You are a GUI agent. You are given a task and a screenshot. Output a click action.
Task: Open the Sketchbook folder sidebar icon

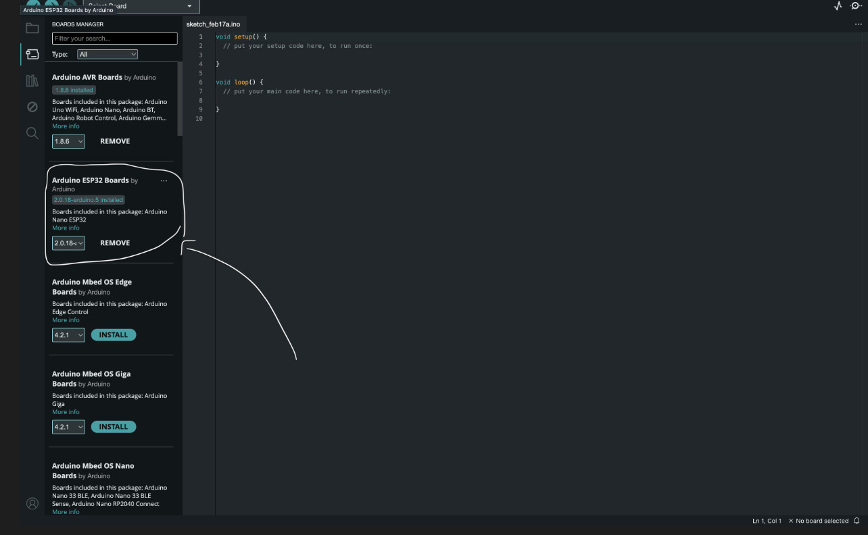(32, 28)
